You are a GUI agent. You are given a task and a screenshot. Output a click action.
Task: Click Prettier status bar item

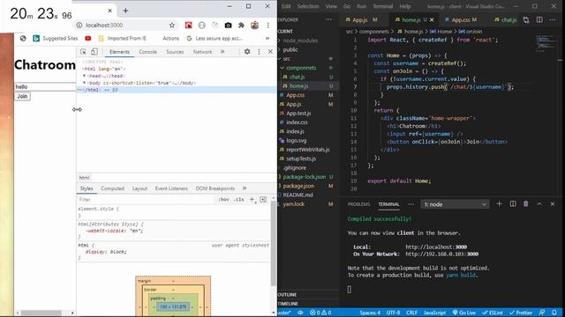click(x=520, y=313)
